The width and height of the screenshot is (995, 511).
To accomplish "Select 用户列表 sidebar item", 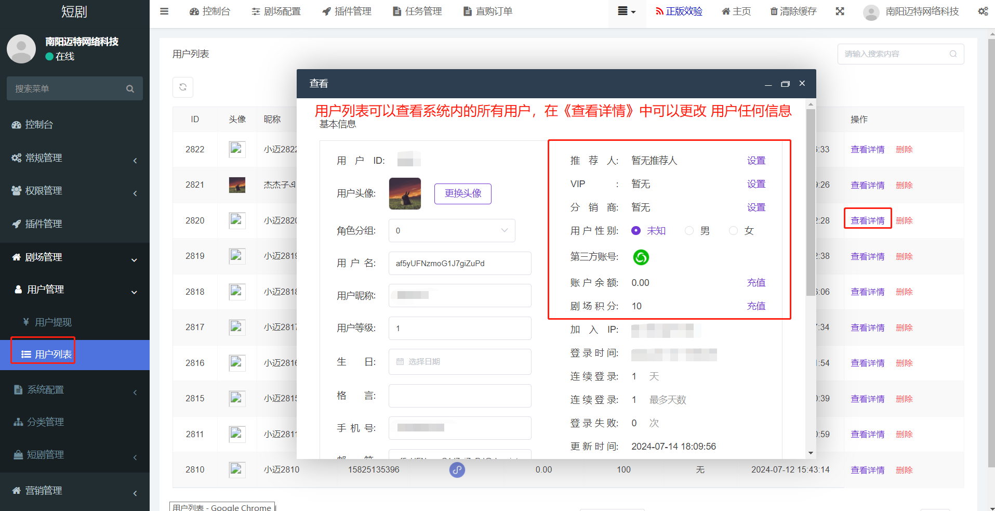I will point(75,355).
